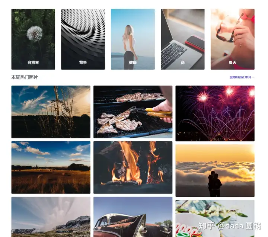Viewport: 268px width, 237px height.
Task: Open the grass silhouette sky photo
Action: pyautogui.click(x=51, y=112)
